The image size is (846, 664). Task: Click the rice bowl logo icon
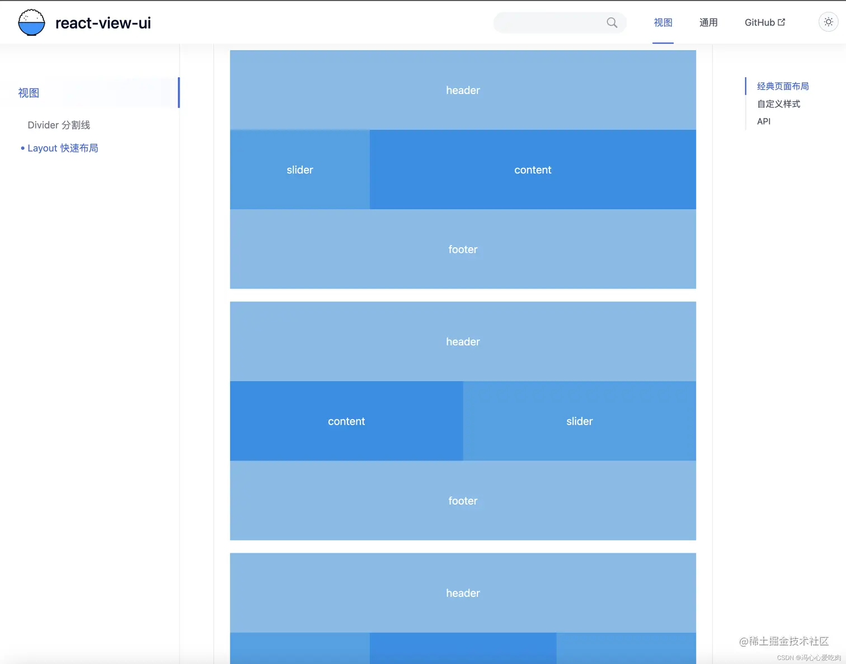click(31, 22)
